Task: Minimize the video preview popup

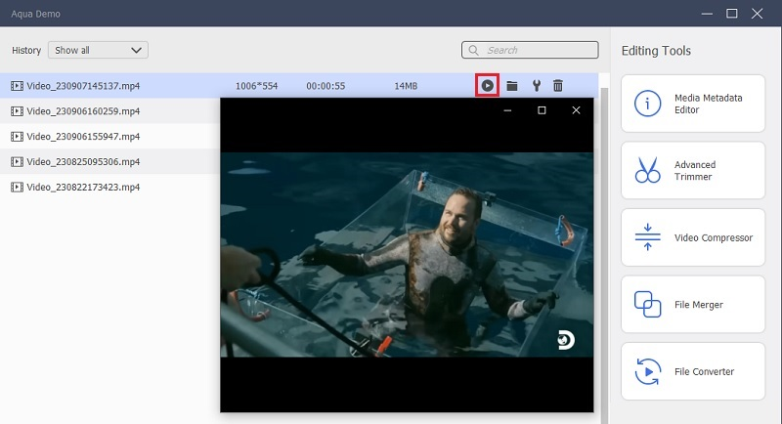Action: click(507, 110)
